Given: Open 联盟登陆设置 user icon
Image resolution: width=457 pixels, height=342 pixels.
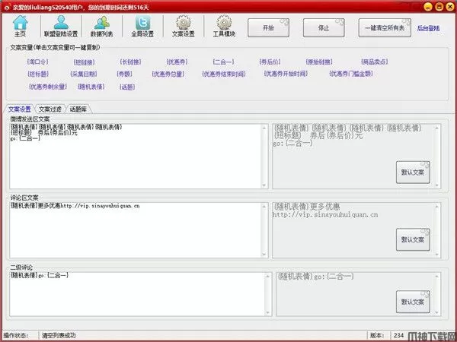Looking at the screenshot, I should coord(61,26).
